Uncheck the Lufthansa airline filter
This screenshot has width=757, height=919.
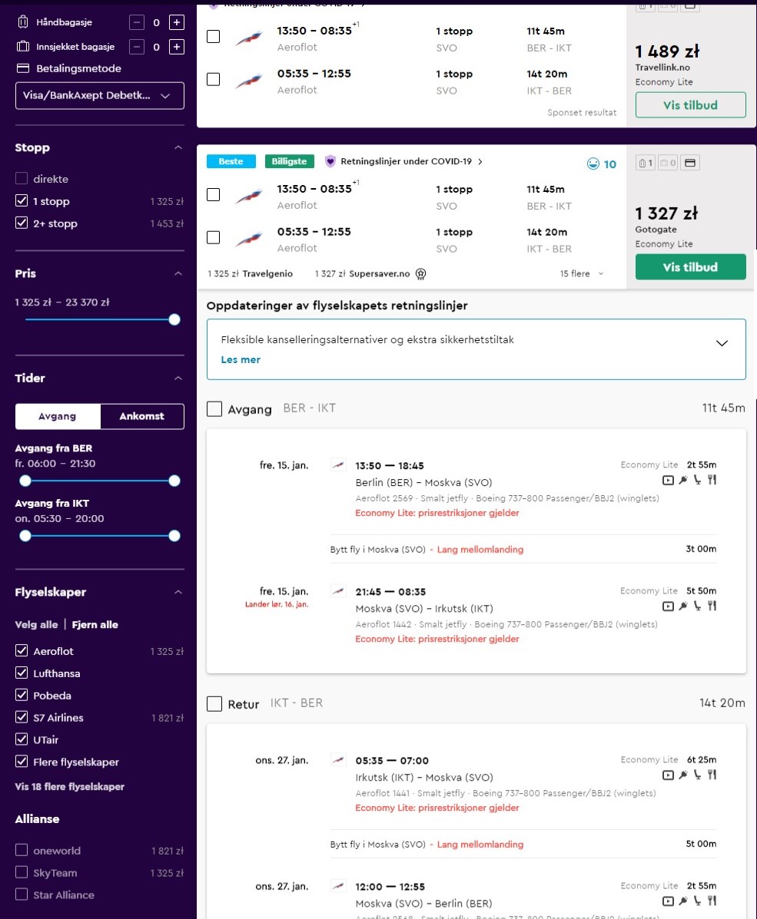click(x=22, y=673)
